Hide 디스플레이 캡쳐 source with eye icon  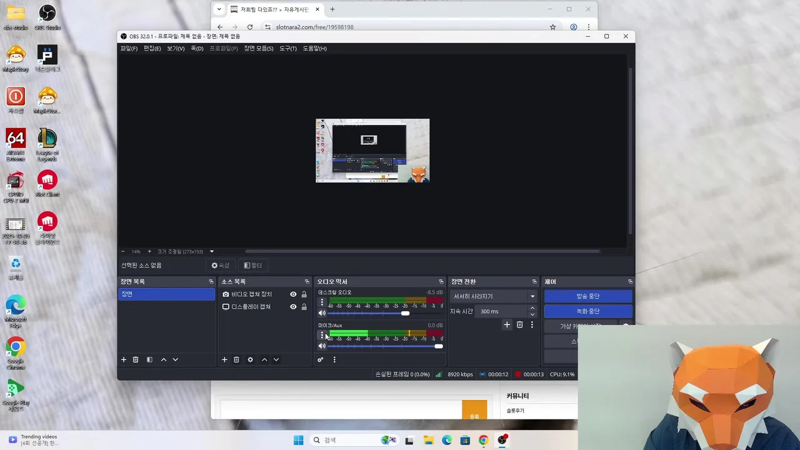(x=293, y=307)
